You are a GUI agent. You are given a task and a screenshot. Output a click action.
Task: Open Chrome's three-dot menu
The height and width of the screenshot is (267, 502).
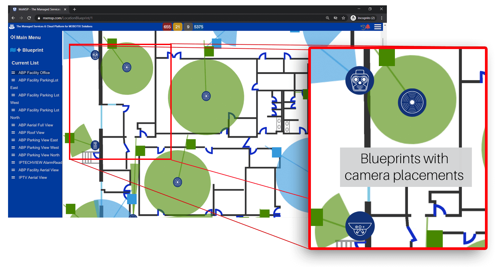coord(382,18)
